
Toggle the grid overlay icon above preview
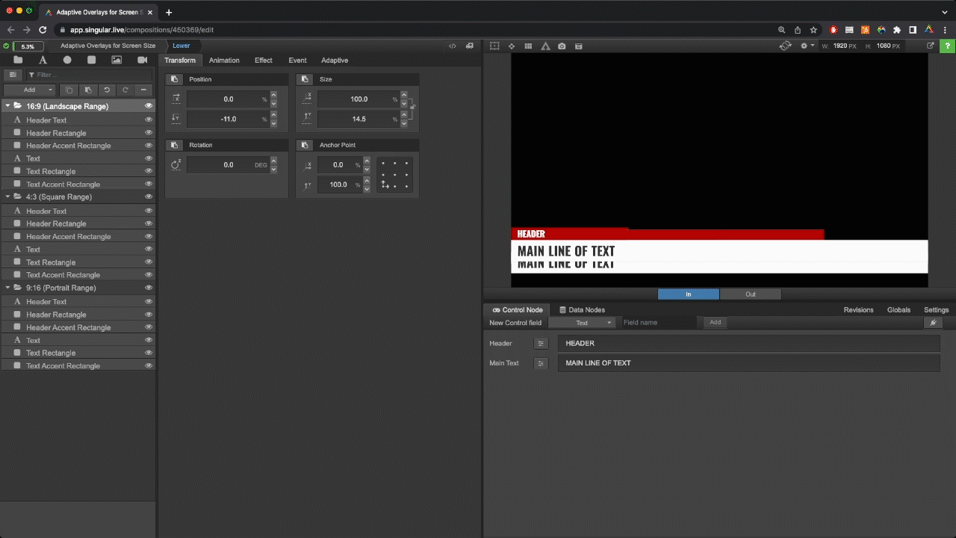point(528,46)
